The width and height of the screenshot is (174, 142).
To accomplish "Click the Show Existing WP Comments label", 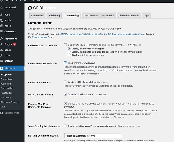I will (44, 126).
